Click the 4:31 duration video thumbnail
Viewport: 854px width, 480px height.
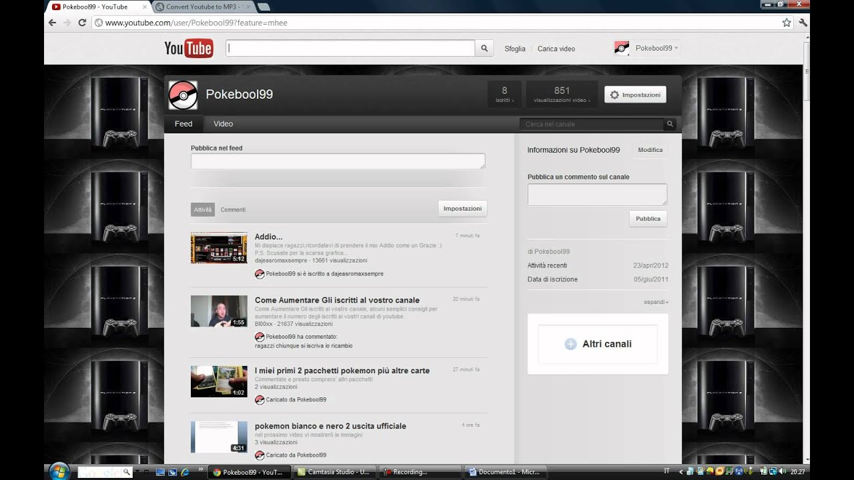(x=219, y=437)
